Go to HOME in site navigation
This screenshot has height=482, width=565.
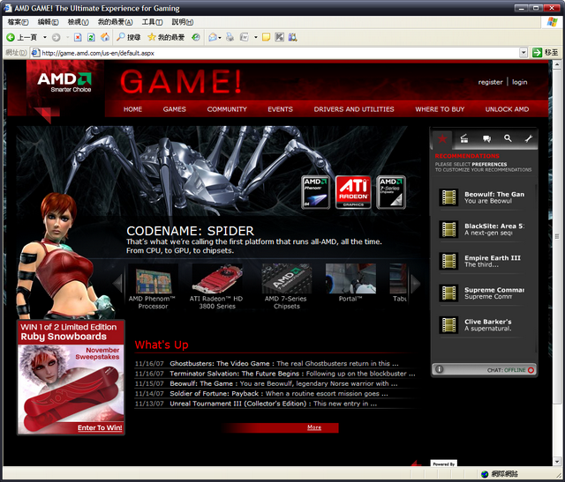point(132,109)
